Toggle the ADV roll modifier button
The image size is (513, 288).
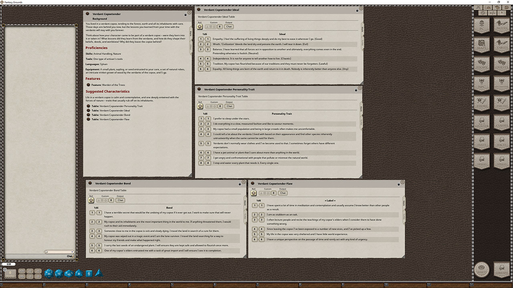point(22,271)
